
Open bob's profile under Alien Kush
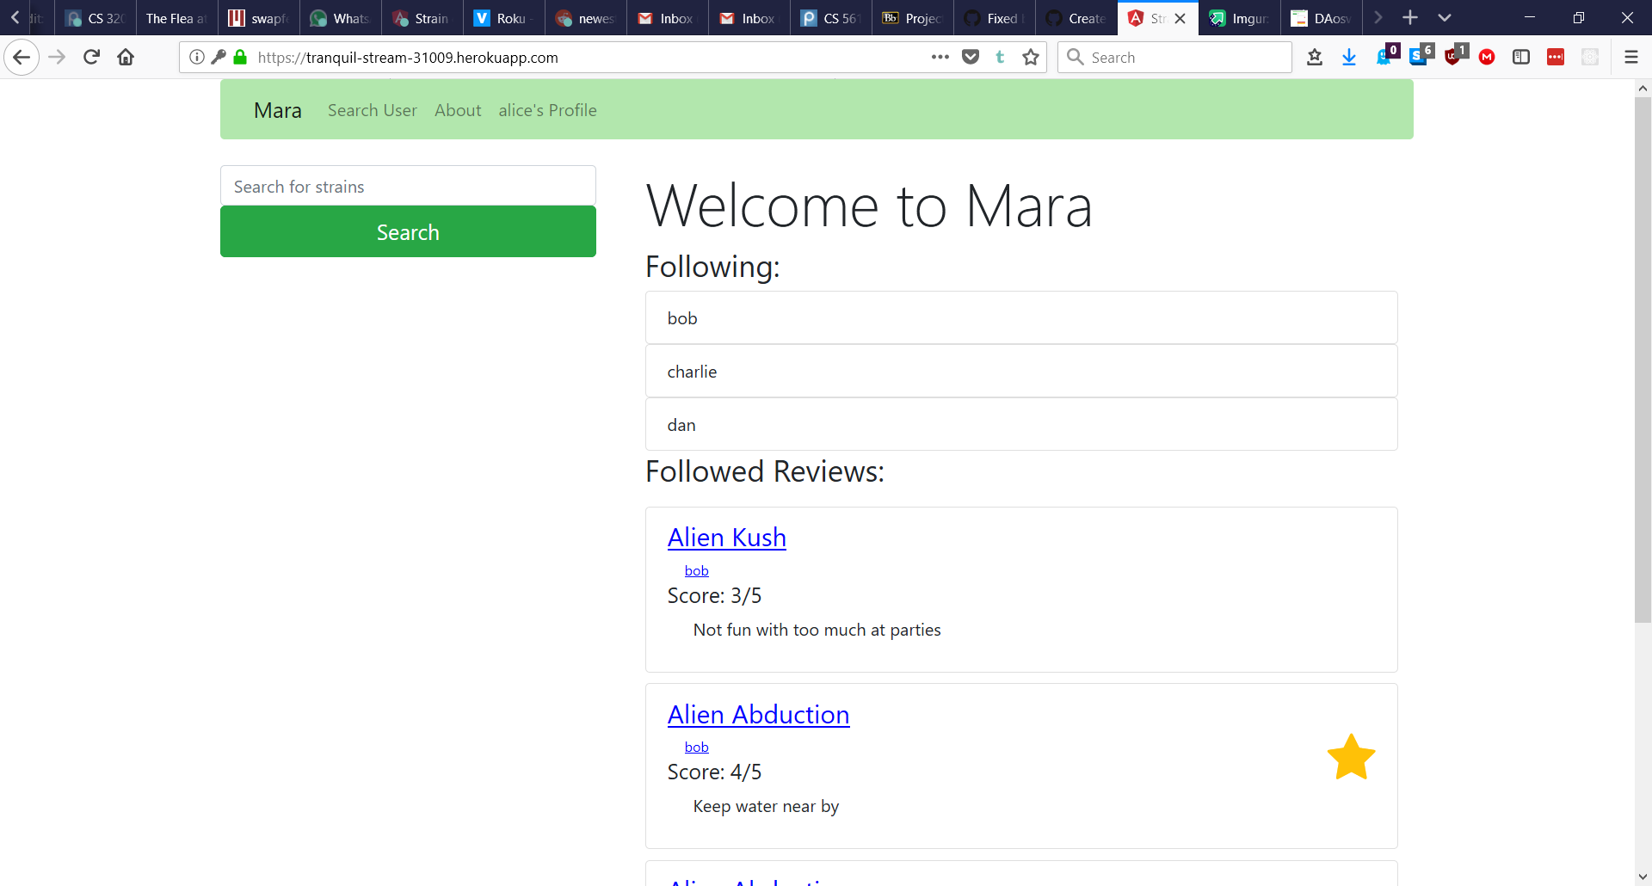point(696,570)
